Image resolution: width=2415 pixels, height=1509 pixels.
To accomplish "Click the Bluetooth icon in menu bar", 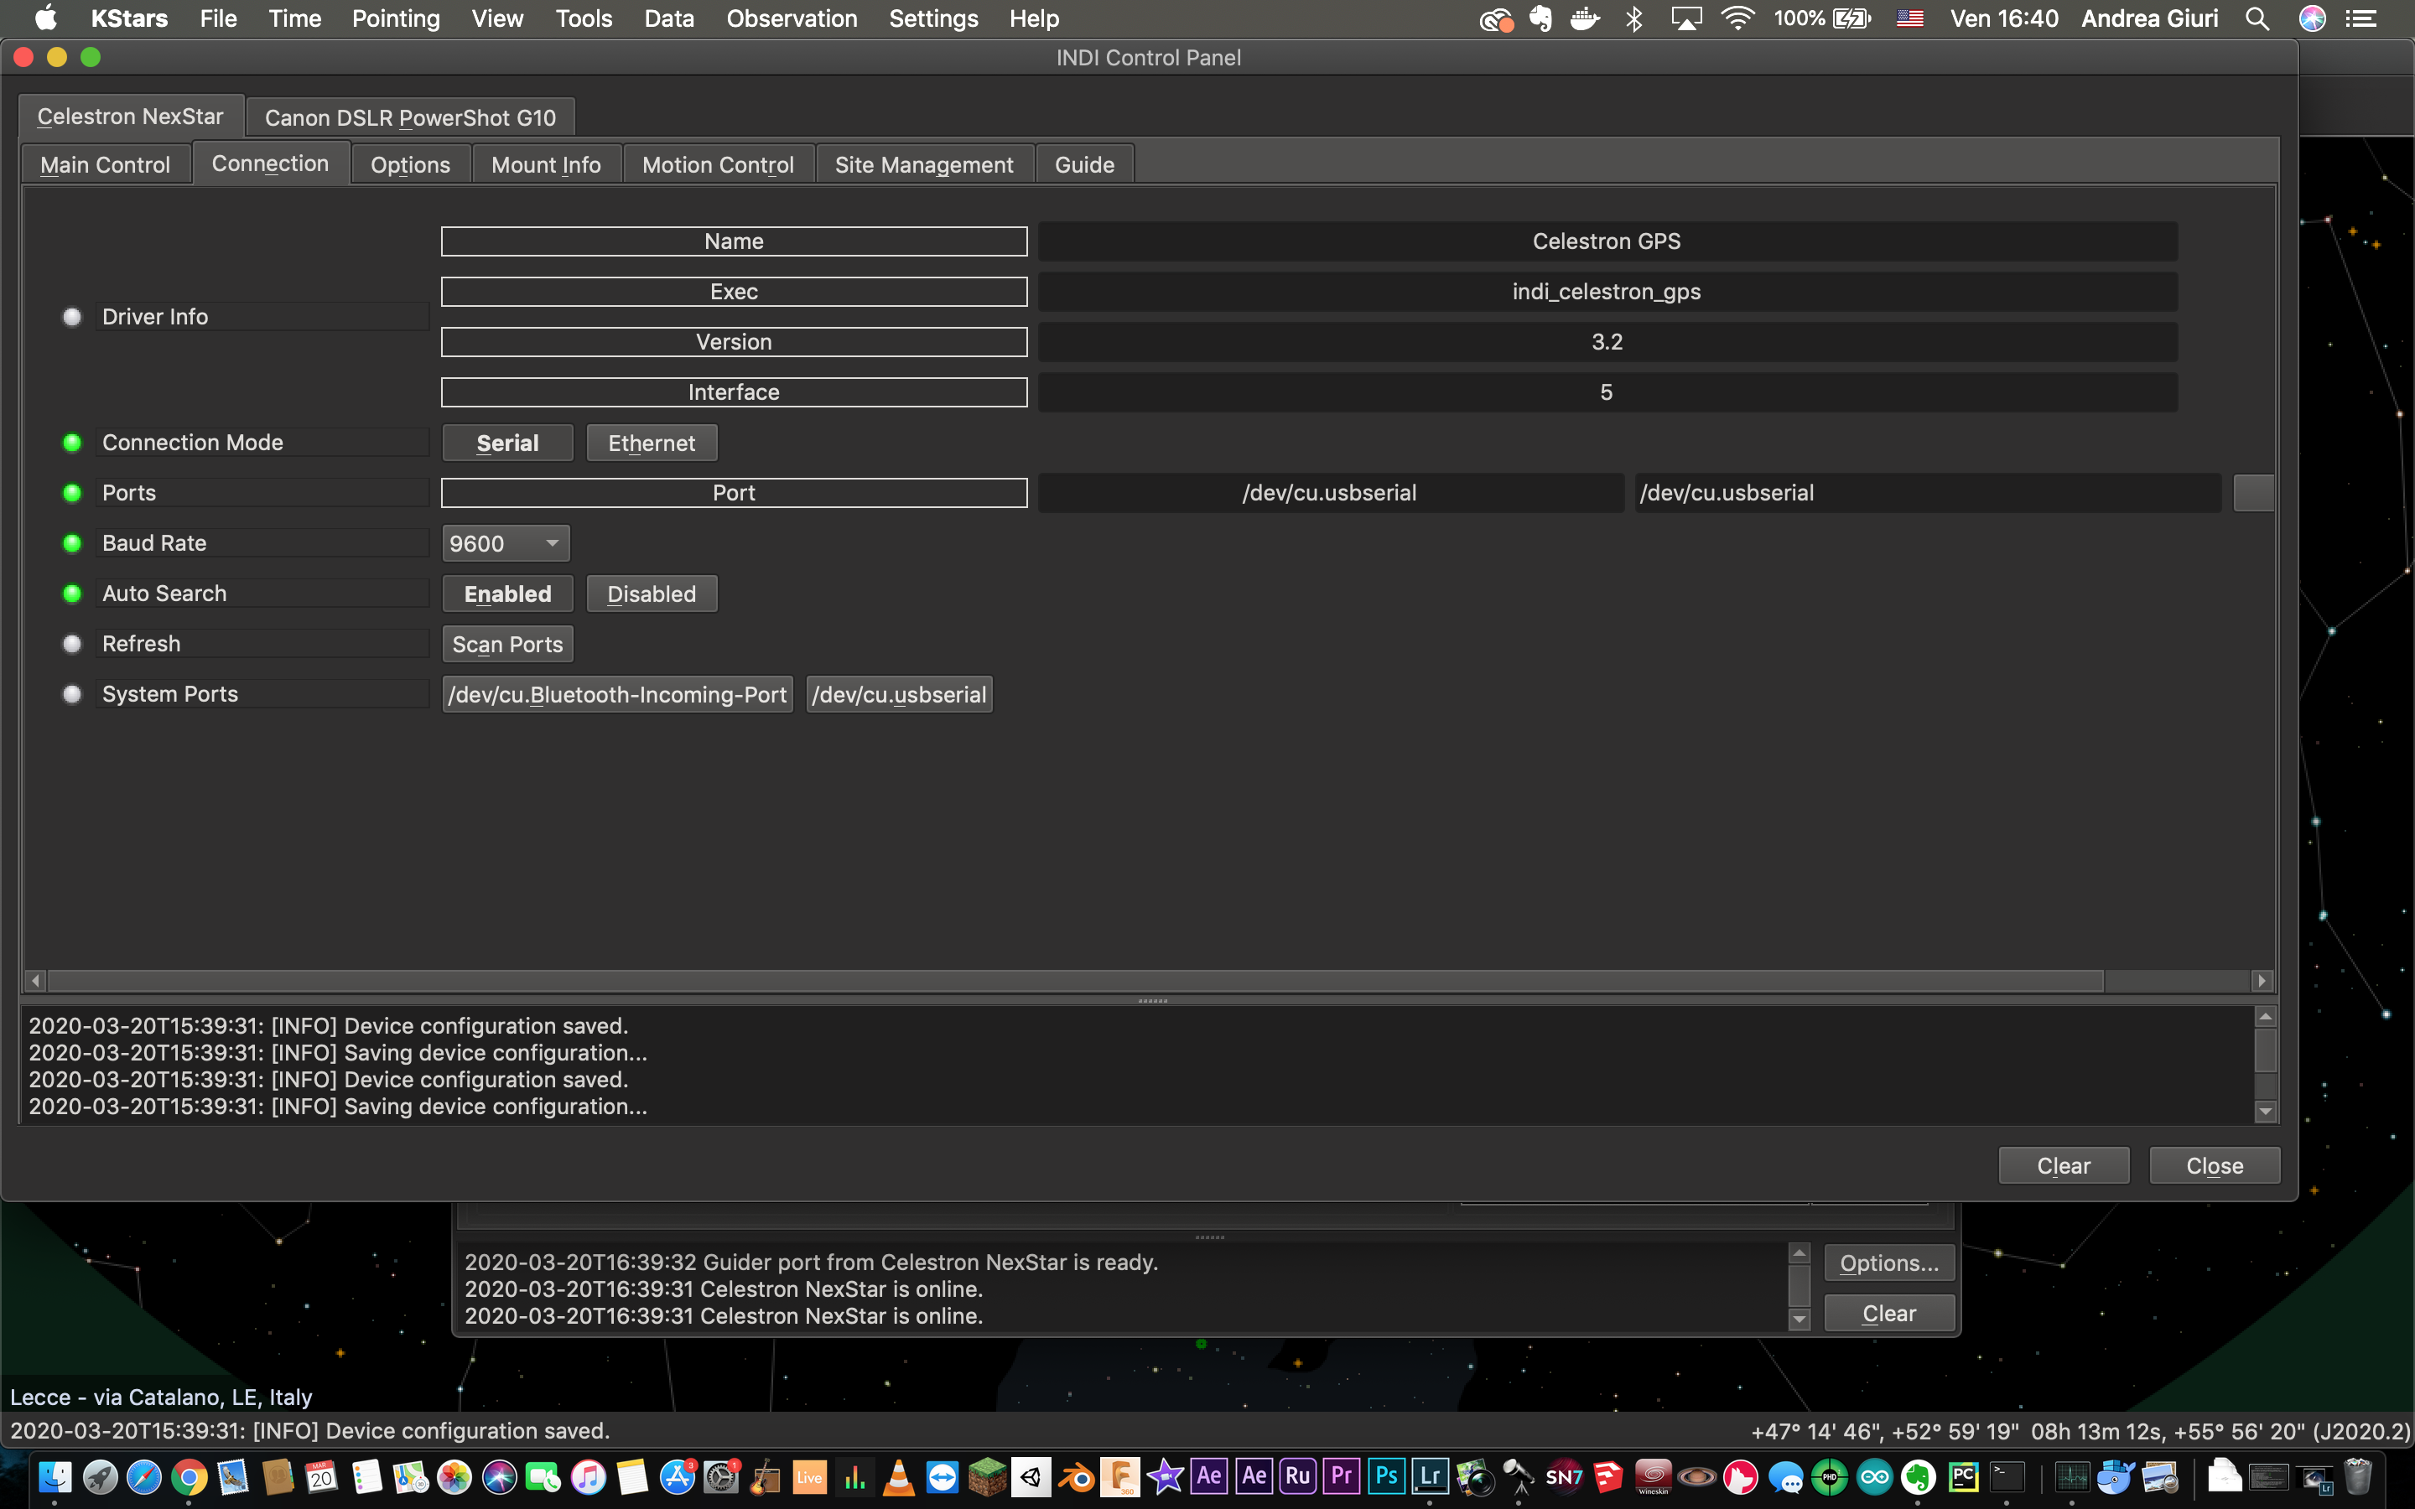I will 1634,18.
